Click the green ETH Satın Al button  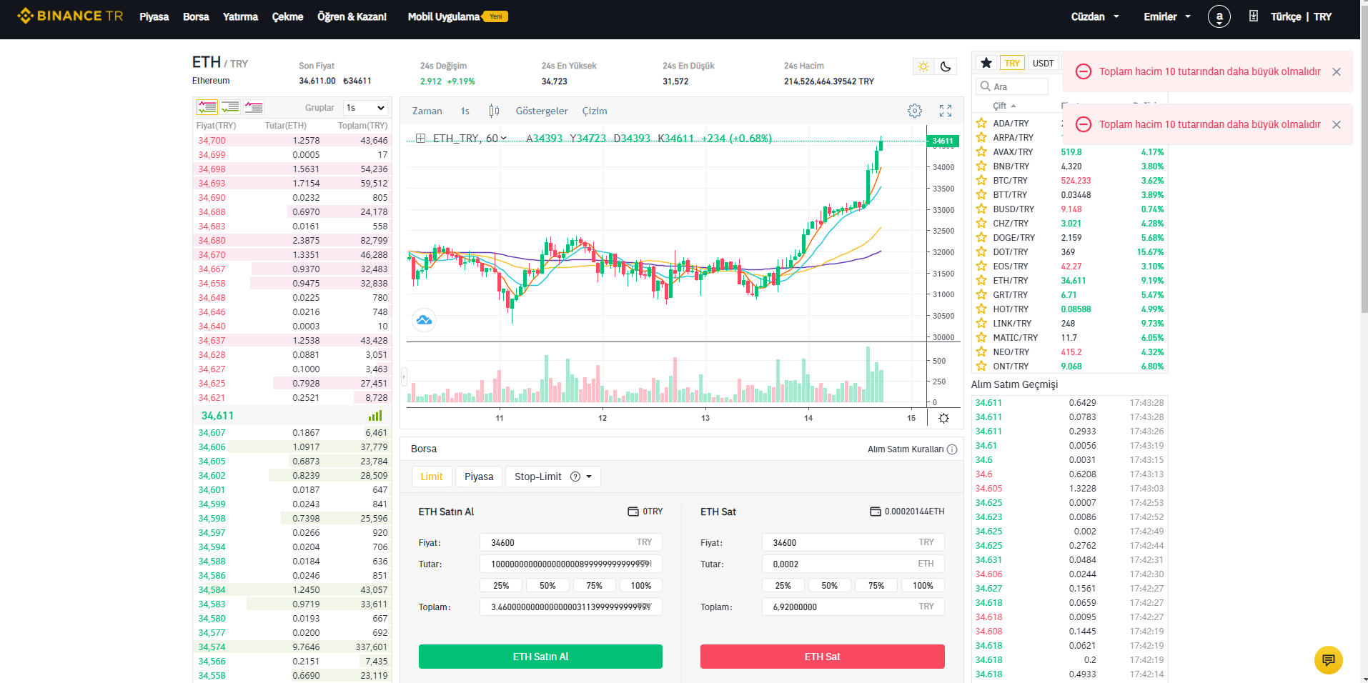click(540, 657)
